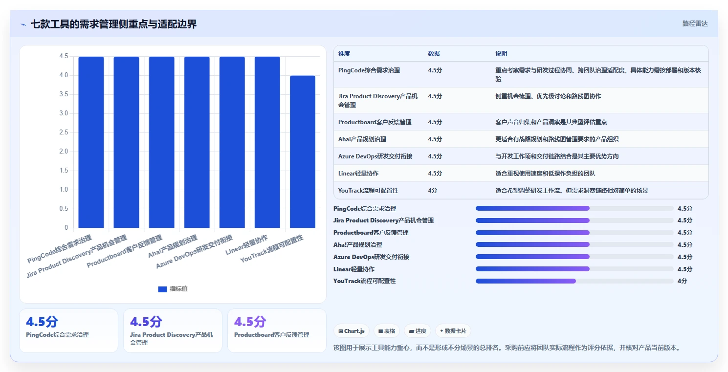Viewport: 728px width, 372px height.
Task: Open the Productboard客户反馈管理 4.5分 data card
Action: point(277,330)
